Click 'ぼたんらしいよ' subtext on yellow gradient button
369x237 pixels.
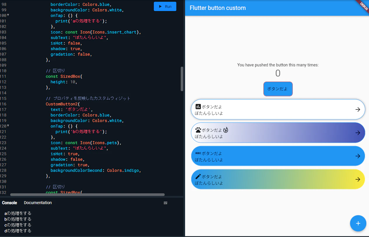pos(209,183)
